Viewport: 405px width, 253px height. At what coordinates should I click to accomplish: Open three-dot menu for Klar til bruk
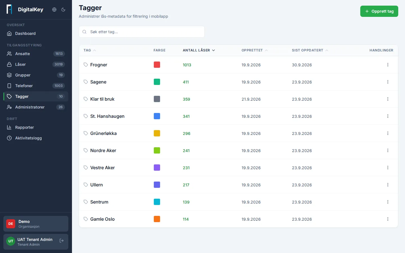coord(388,99)
